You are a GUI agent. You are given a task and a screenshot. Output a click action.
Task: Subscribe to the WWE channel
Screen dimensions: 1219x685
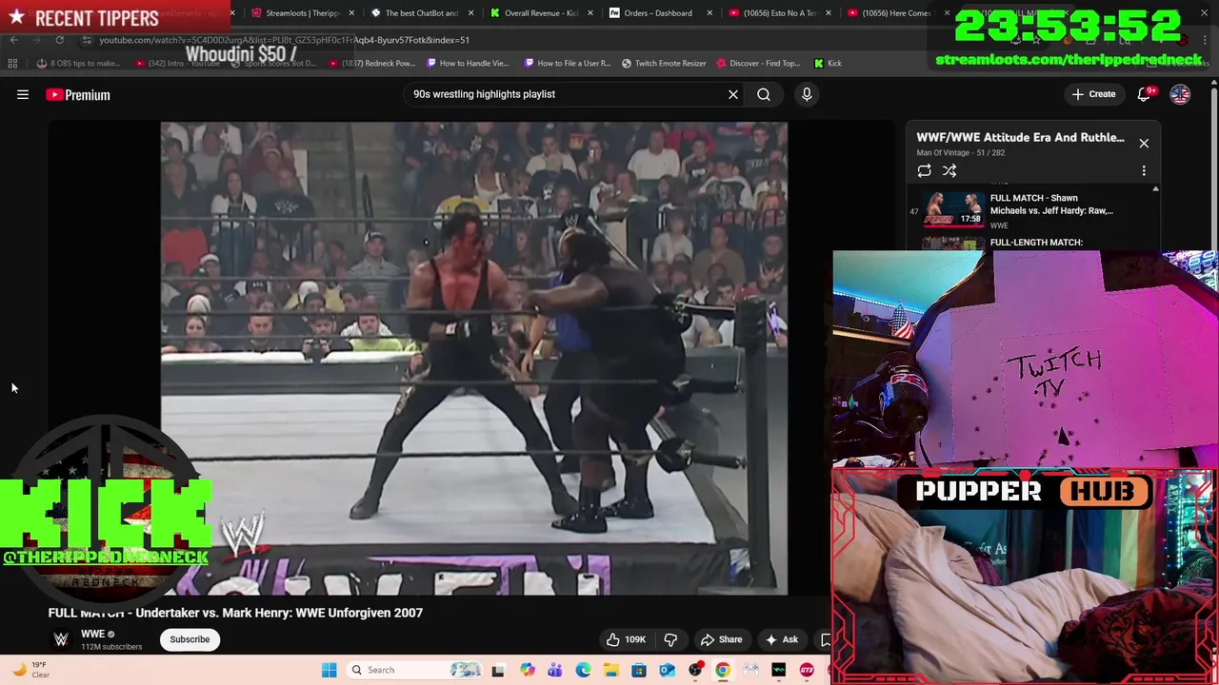[x=190, y=639]
